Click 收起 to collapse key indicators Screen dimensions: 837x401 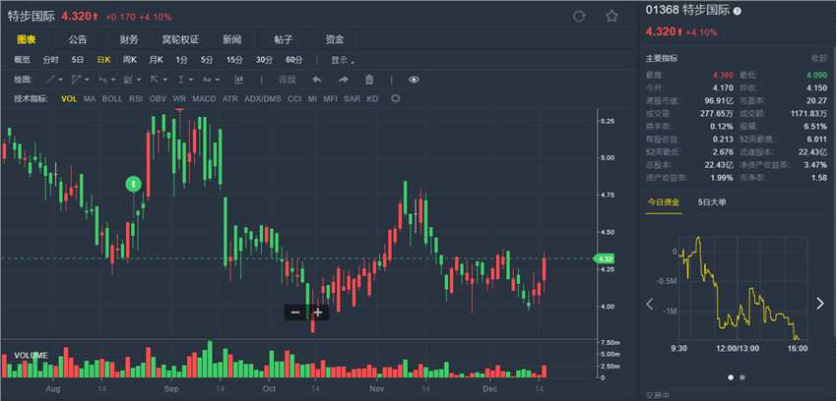point(819,58)
